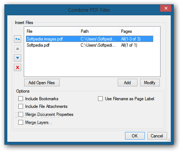Click the path cell of Softpedia.pdf
The width and height of the screenshot is (181, 152).
click(98, 45)
